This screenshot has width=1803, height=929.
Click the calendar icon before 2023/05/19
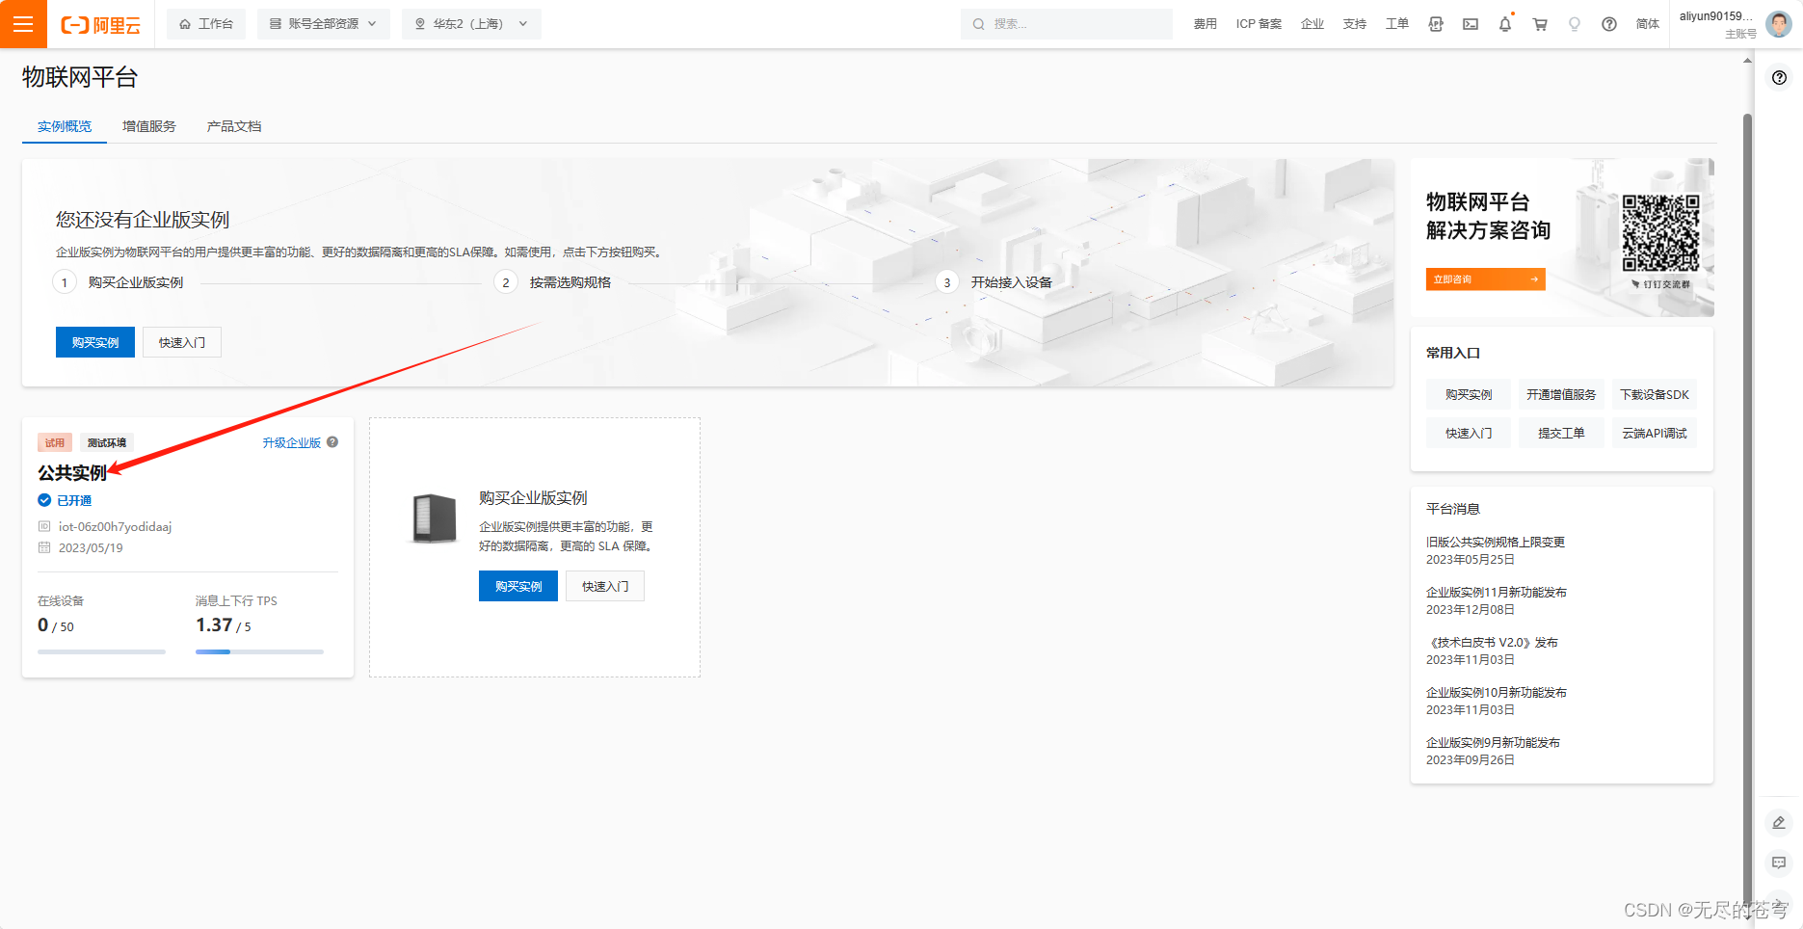(x=44, y=547)
